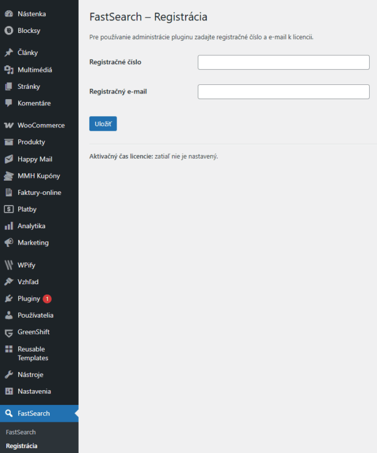Click the Stránky pages icon
The height and width of the screenshot is (453, 377).
(x=9, y=87)
